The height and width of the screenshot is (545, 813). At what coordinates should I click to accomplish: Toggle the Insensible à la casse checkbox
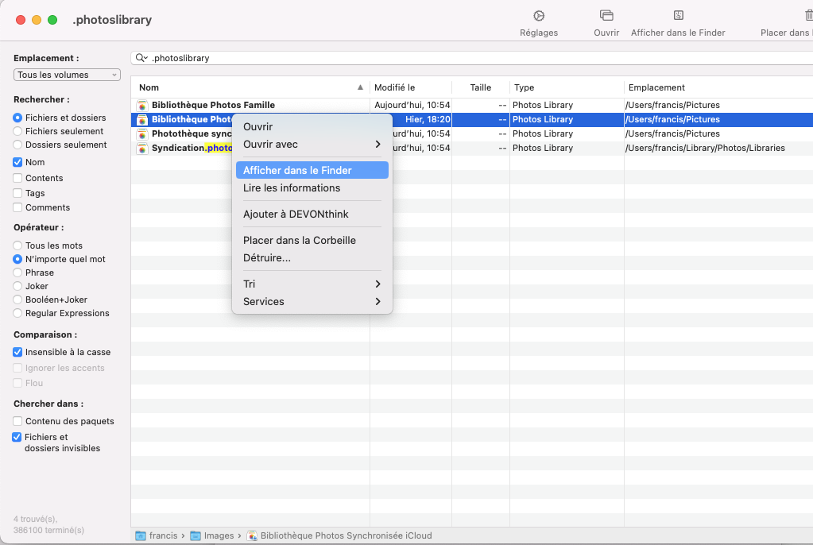18,352
